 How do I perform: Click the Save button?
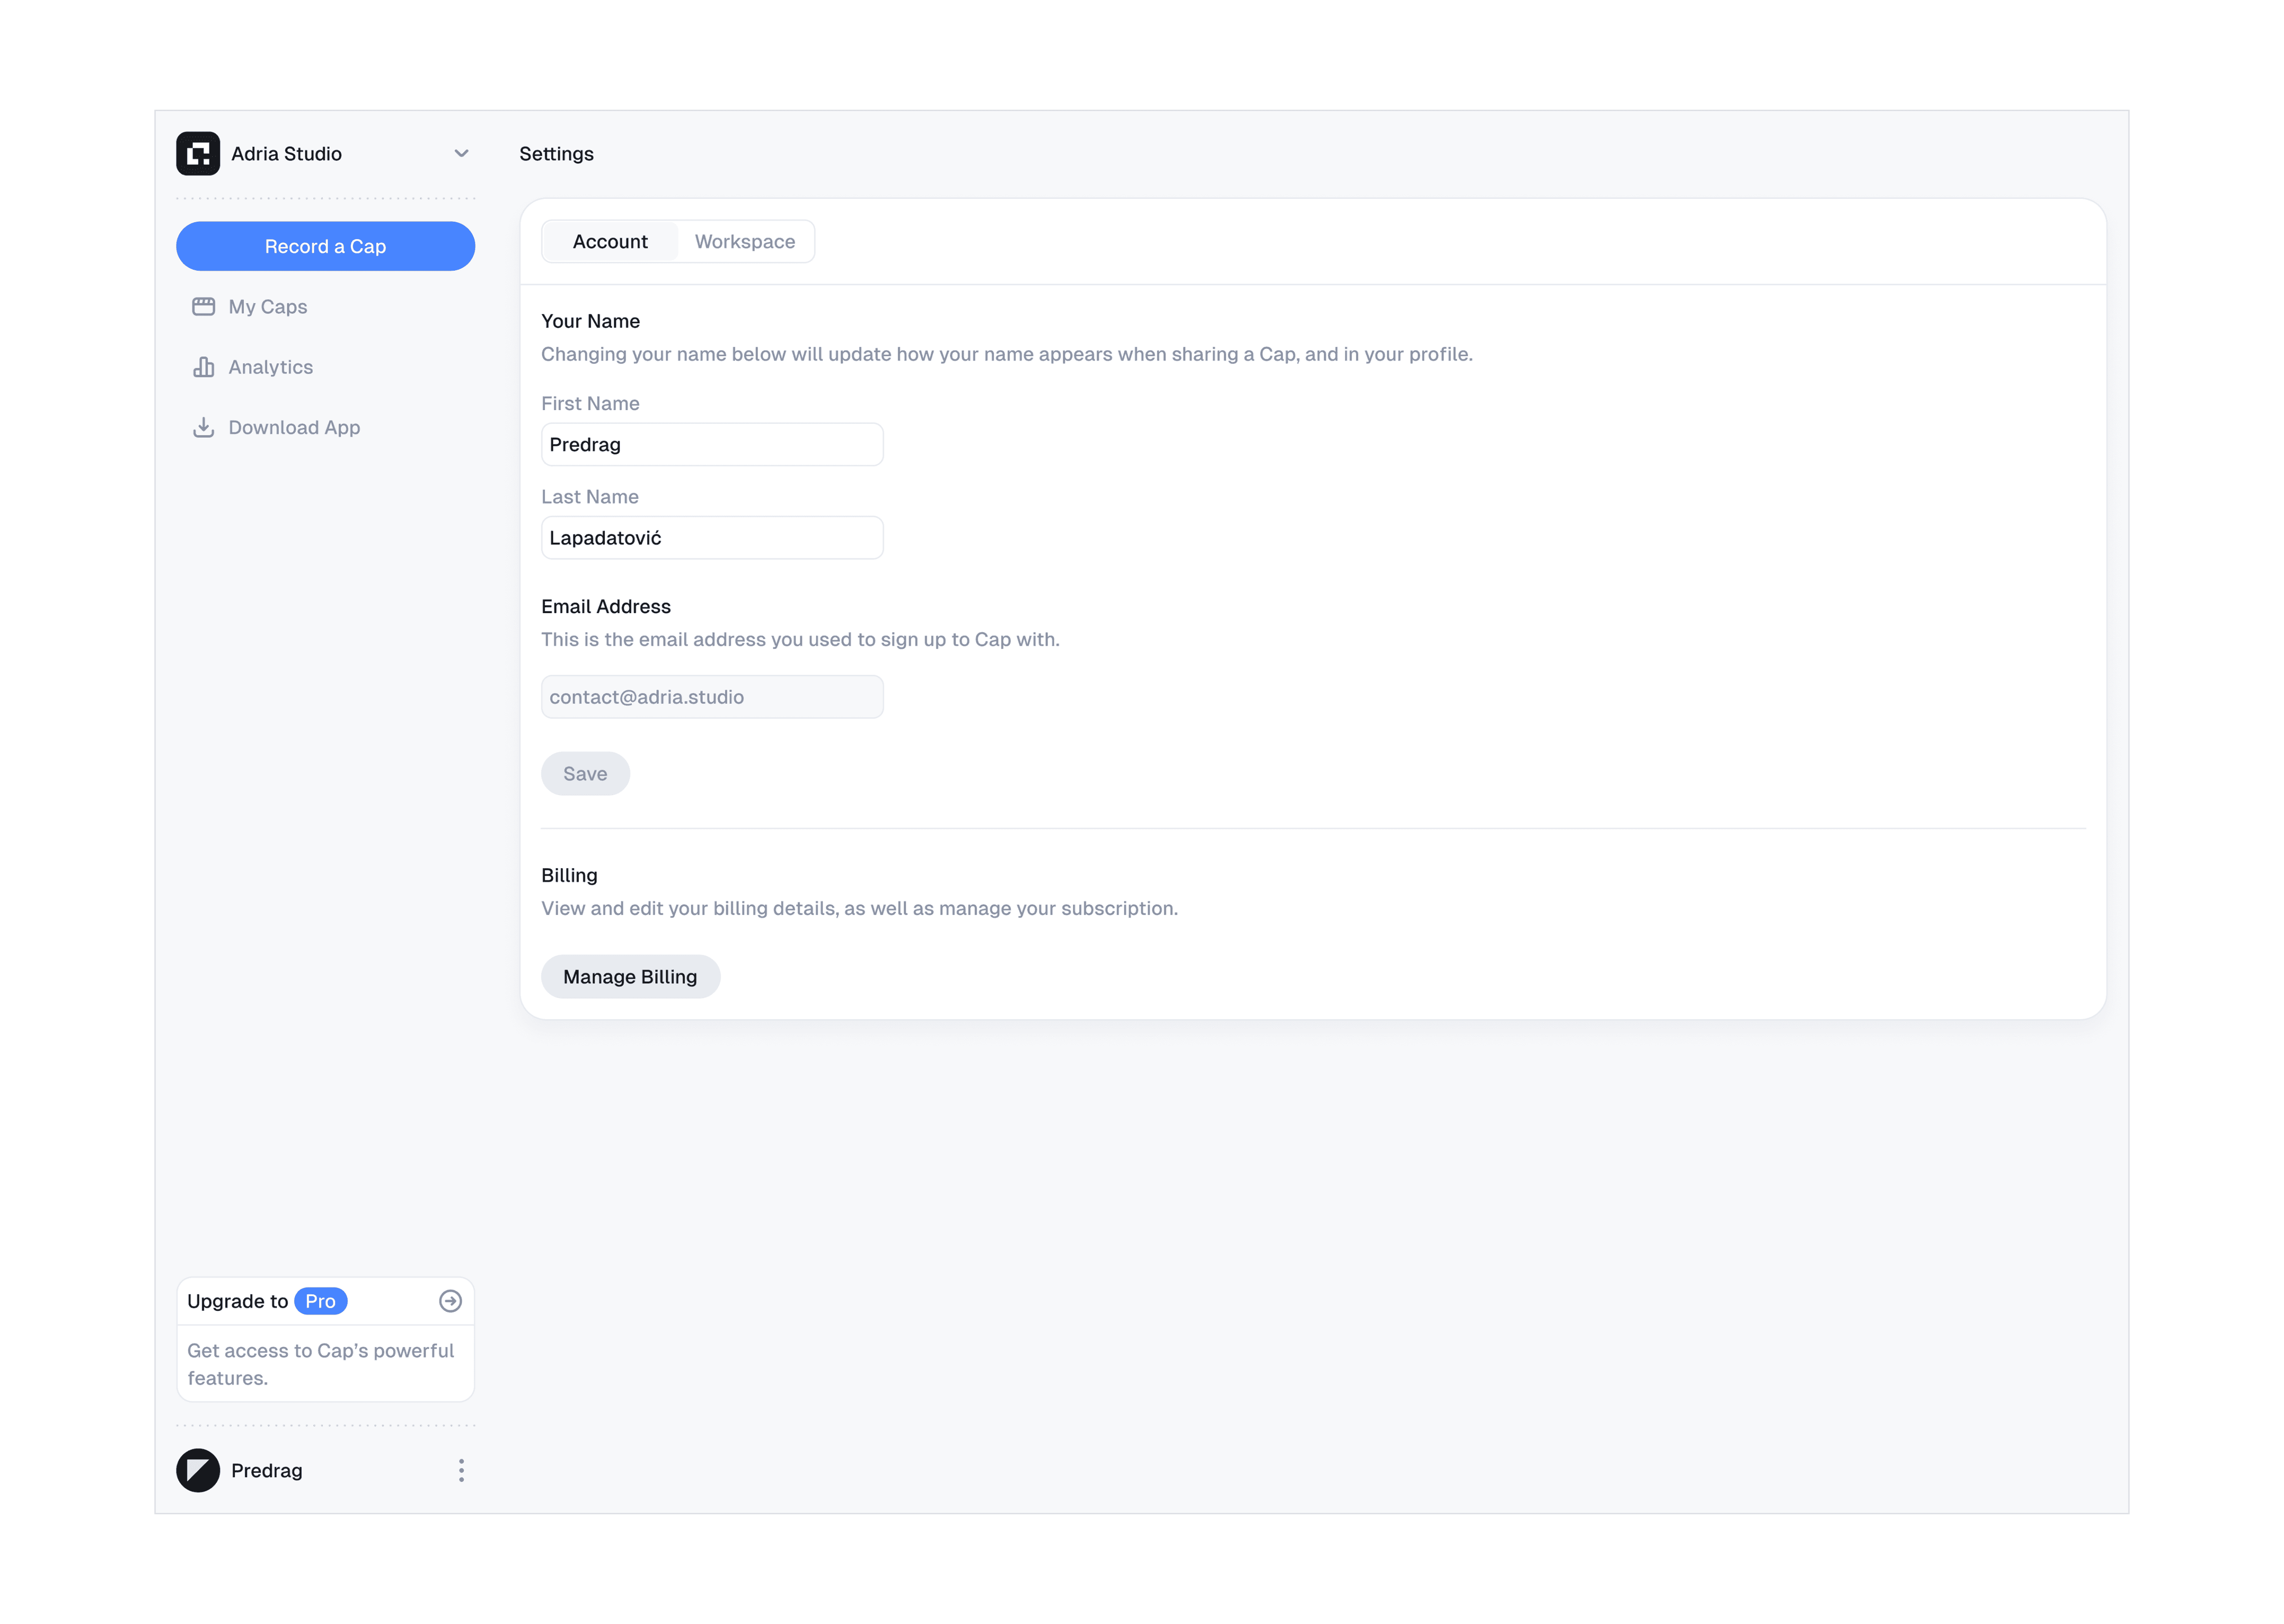[x=585, y=774]
